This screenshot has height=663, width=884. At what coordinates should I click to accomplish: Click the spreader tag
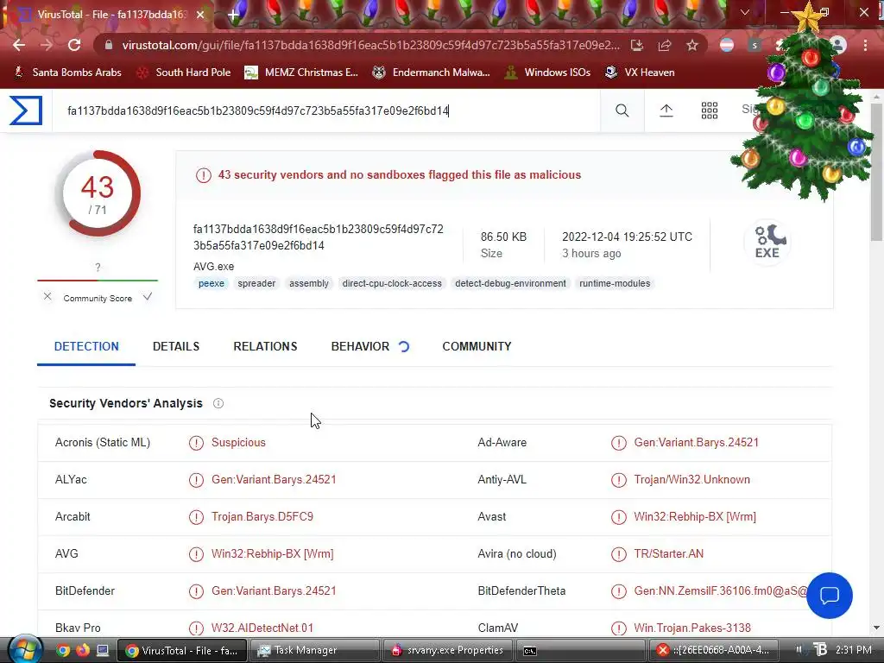(x=256, y=283)
